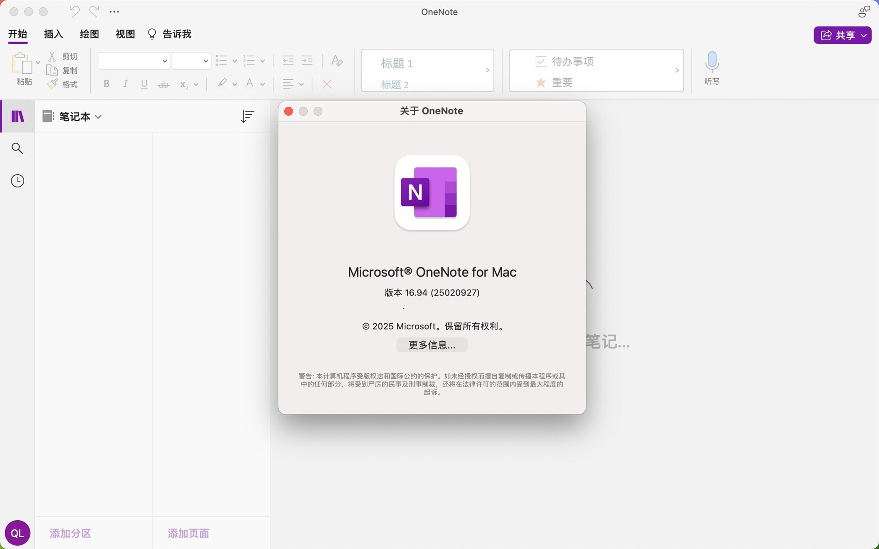Close the 关于 OneNote dialog
The height and width of the screenshot is (549, 879).
click(288, 111)
